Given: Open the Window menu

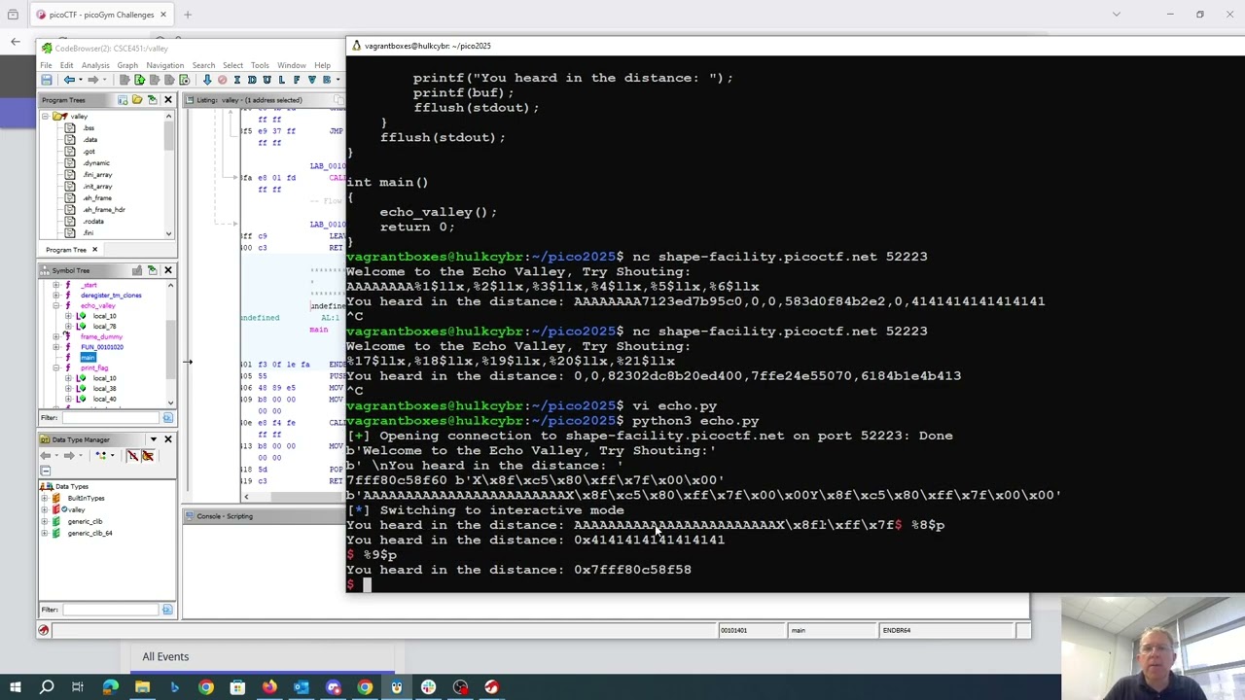Looking at the screenshot, I should pos(292,65).
